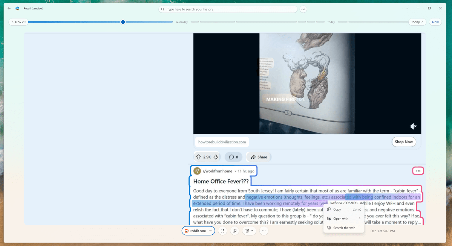Click the copy snapshot icon in bottom toolbar
The height and width of the screenshot is (246, 452).
tap(234, 231)
